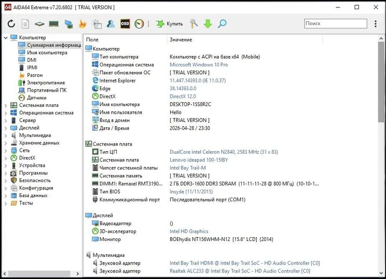Focus the Поиск search field
The image size is (386, 279).
click(x=335, y=24)
